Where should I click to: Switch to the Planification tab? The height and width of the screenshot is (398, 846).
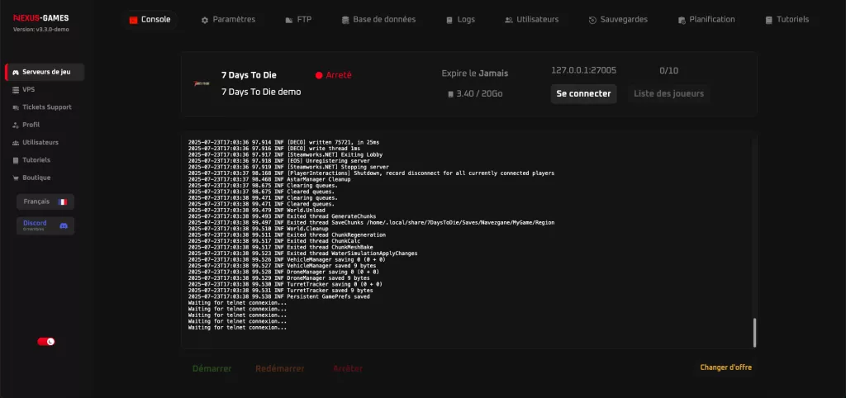click(x=706, y=20)
